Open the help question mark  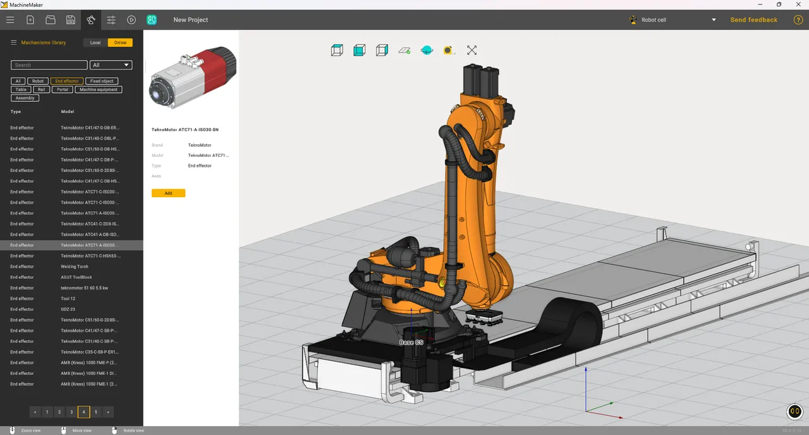coord(798,20)
